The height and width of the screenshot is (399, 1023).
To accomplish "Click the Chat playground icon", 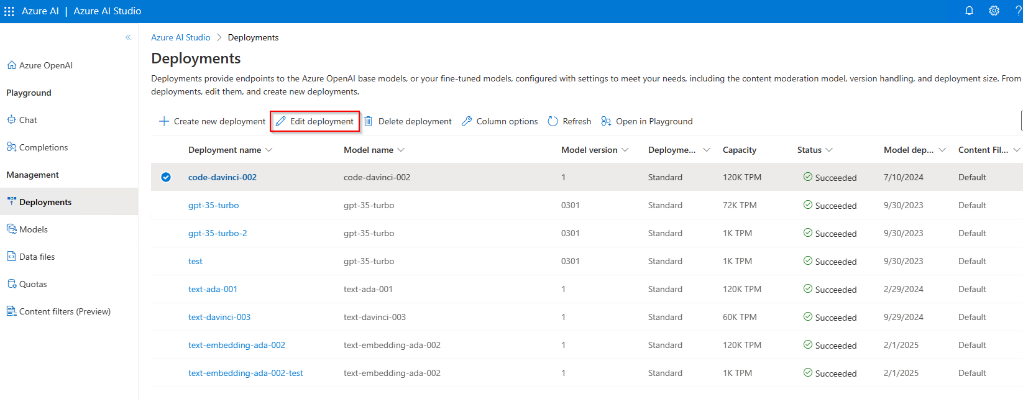I will (x=11, y=120).
